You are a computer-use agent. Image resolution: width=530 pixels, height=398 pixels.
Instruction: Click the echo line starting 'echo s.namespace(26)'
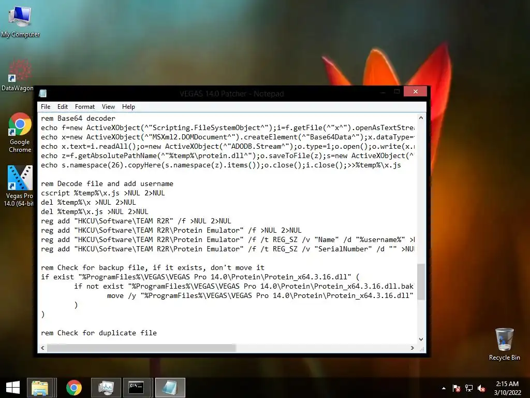[x=220, y=165]
